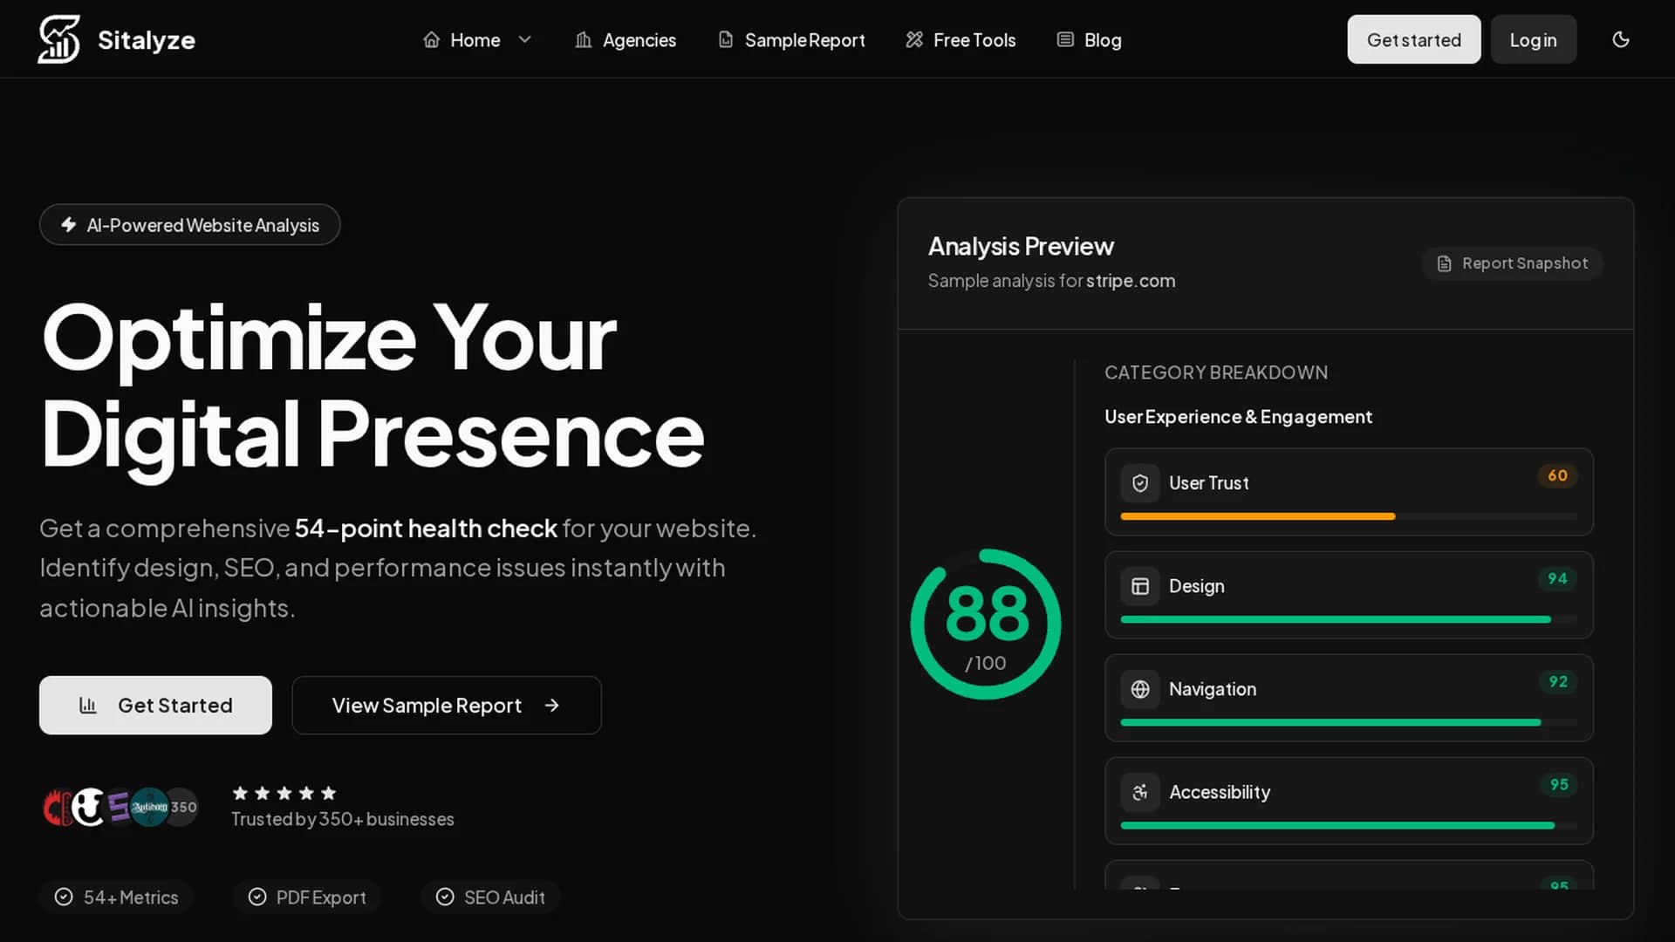Viewport: 1675px width, 942px height.
Task: Click the Report Snapshot badge
Action: coord(1512,263)
